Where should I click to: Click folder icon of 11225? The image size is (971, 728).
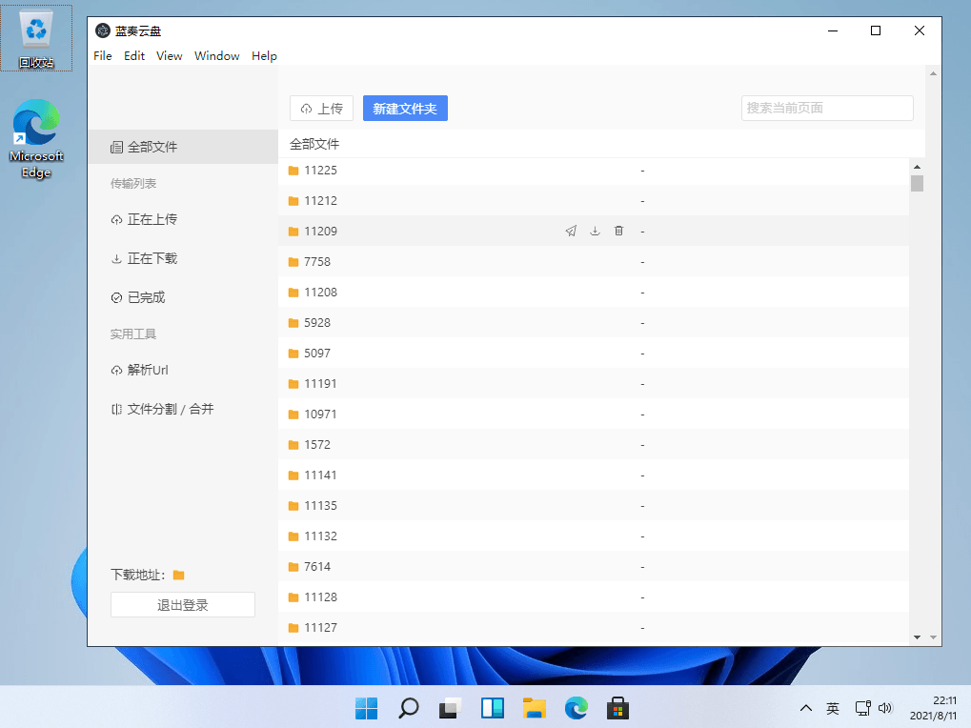[x=293, y=171]
